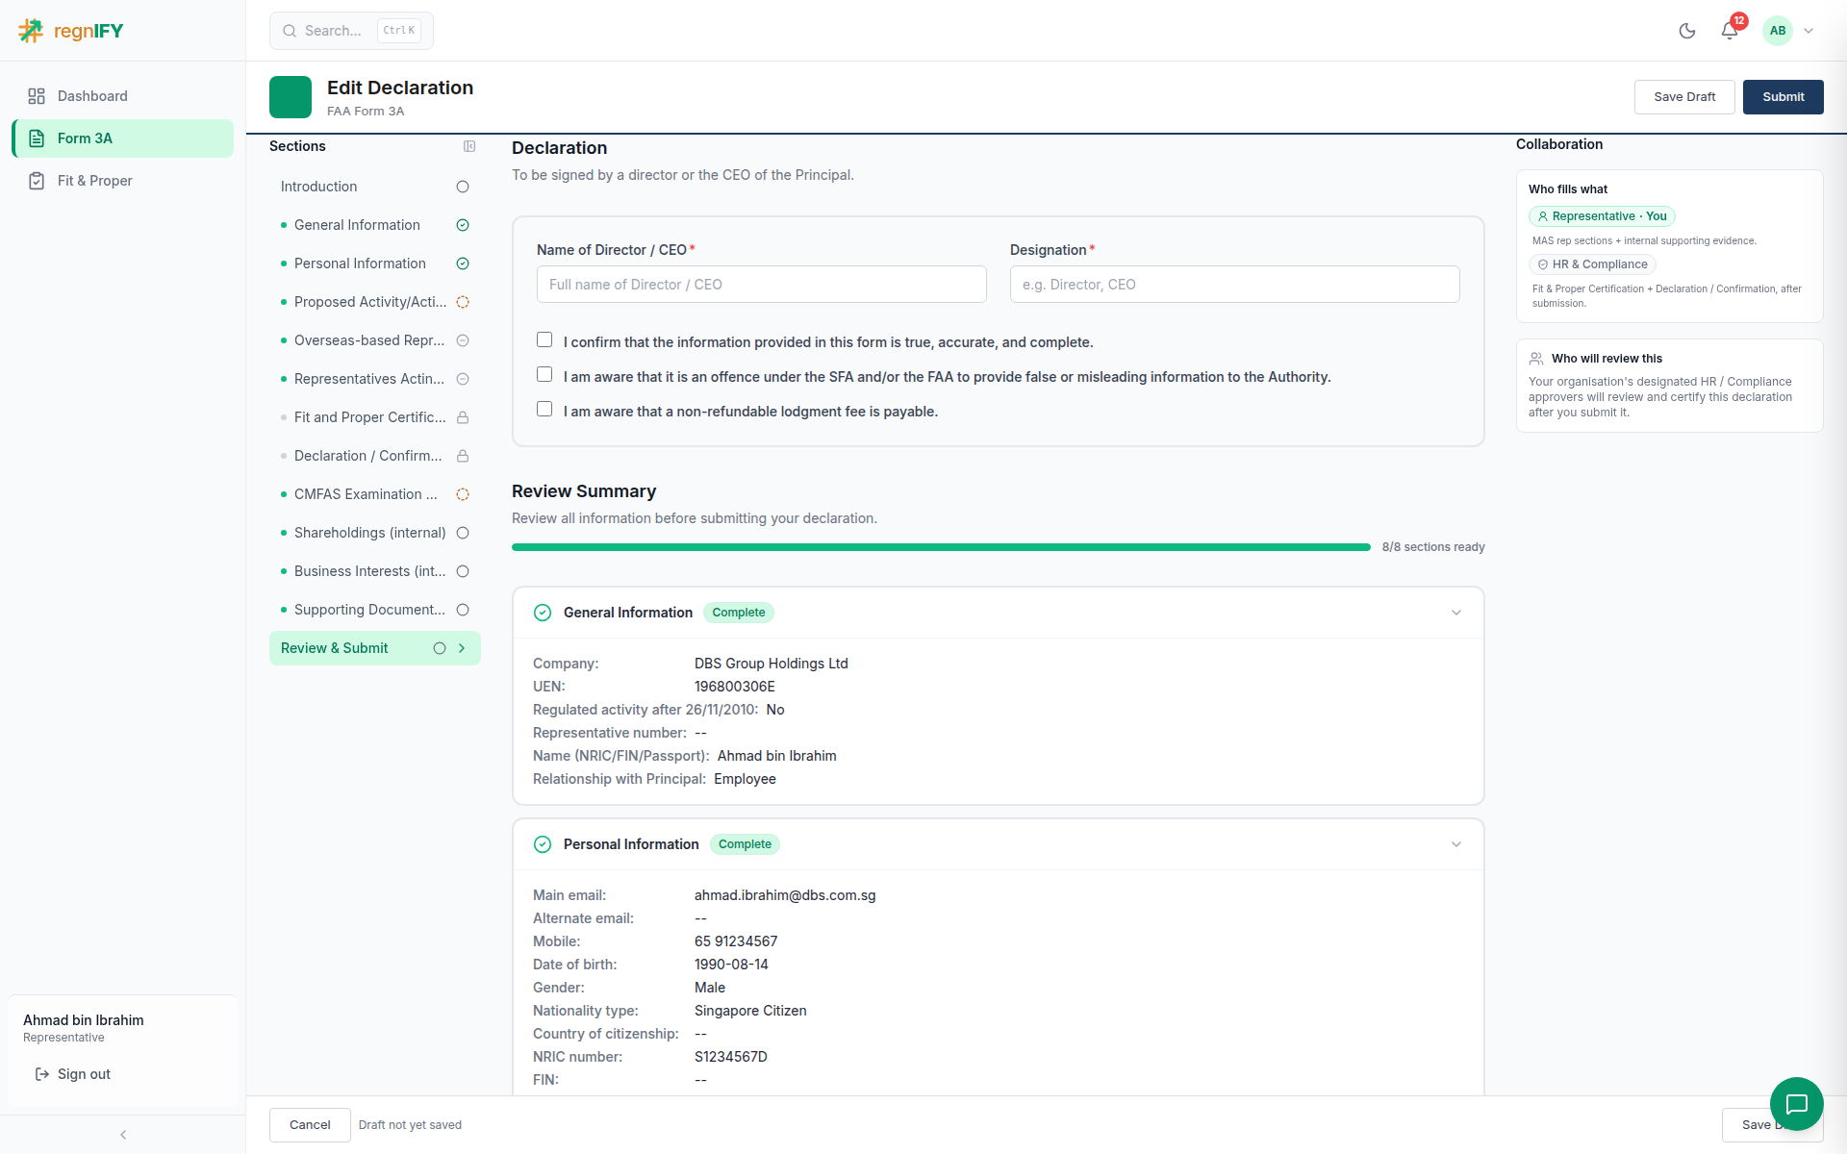
Task: Toggle dark mode moon icon
Action: 1687,31
